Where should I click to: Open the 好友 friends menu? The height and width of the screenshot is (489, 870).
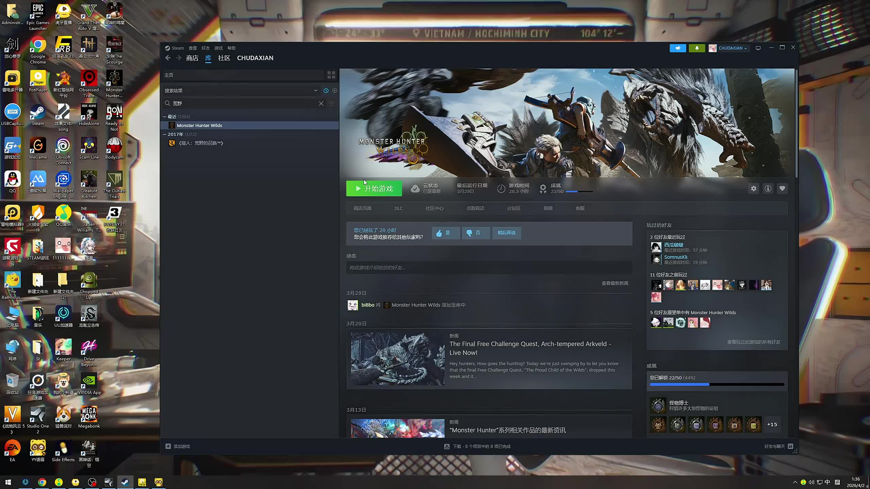[205, 48]
